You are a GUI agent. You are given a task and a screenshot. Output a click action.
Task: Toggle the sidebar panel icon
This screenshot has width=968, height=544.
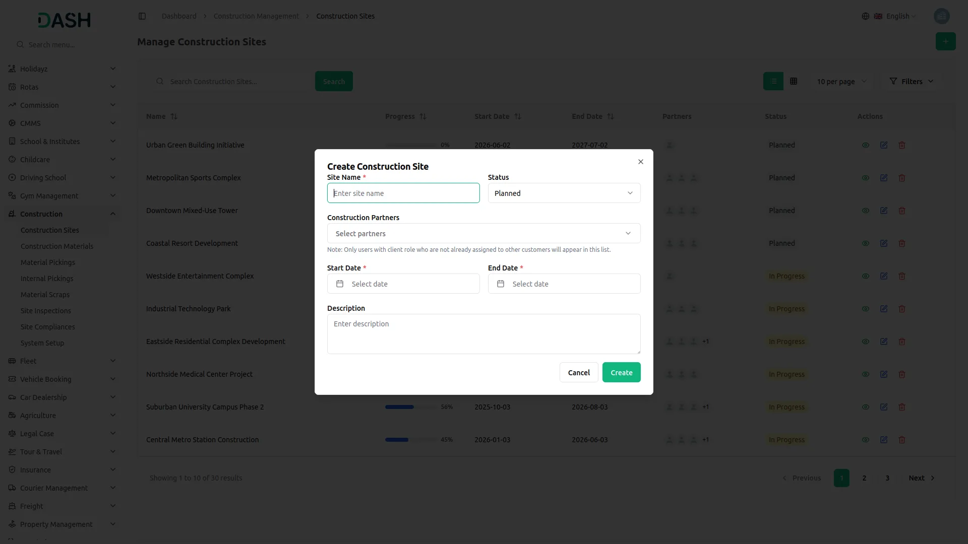point(142,16)
